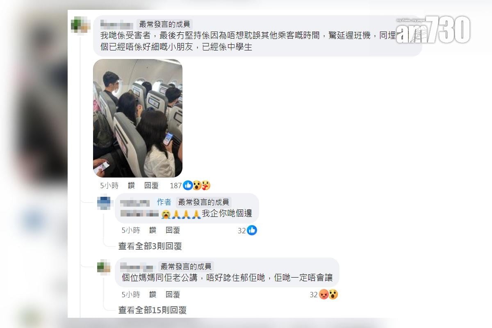
Task: Open the author's blurred profile avatar
Action: (104, 203)
